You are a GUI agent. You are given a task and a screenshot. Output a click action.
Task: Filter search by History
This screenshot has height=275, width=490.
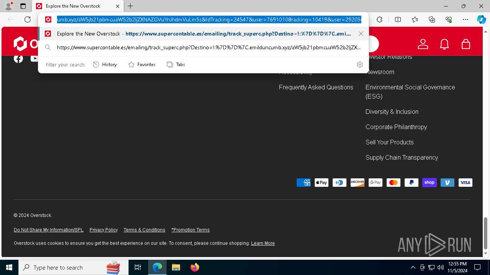pyautogui.click(x=105, y=65)
